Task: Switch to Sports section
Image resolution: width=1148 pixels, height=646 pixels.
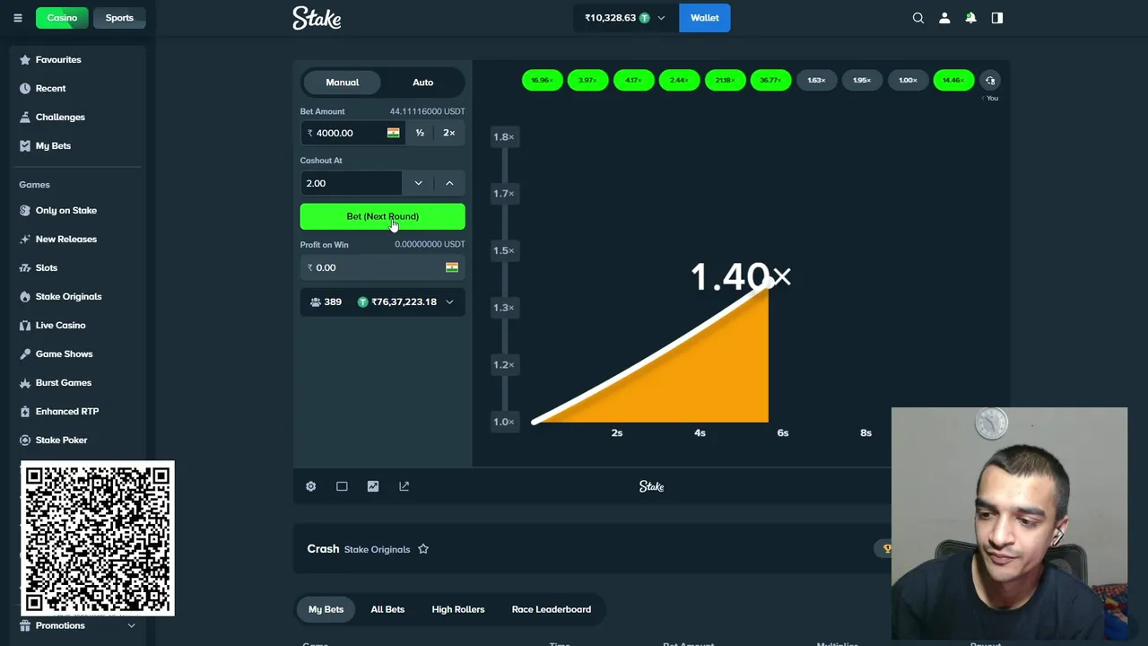Action: pos(119,18)
